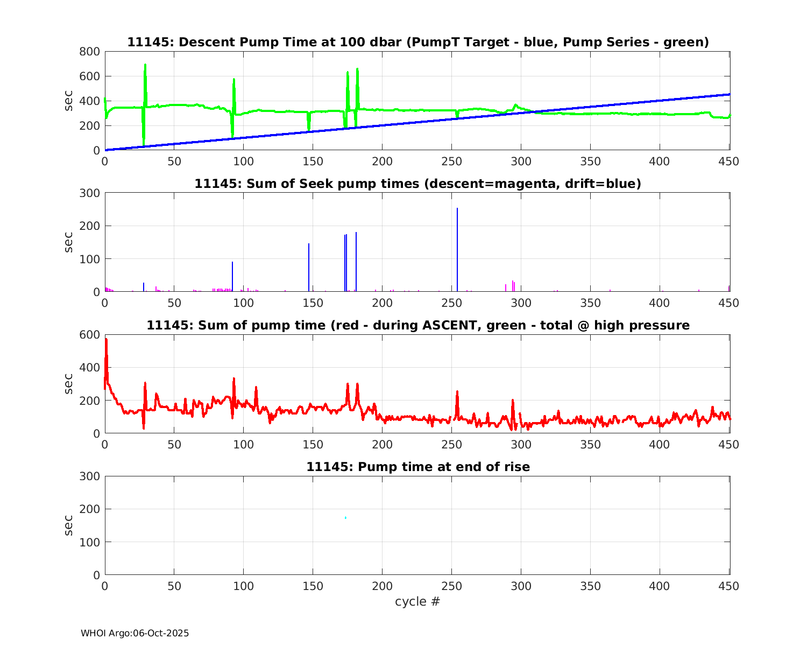Image resolution: width=807 pixels, height=646 pixels.
Task: Click the initial red peak in the ascent plot
Action: (x=107, y=341)
